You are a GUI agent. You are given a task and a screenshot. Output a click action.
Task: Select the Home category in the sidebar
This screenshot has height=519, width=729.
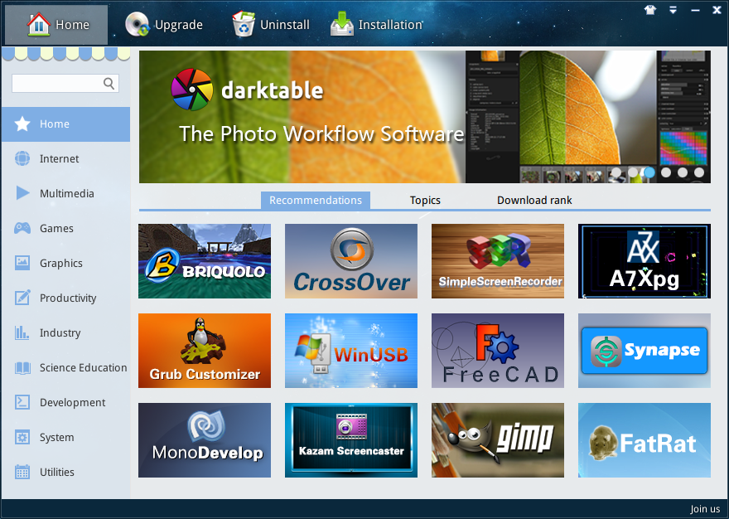pyautogui.click(x=65, y=124)
